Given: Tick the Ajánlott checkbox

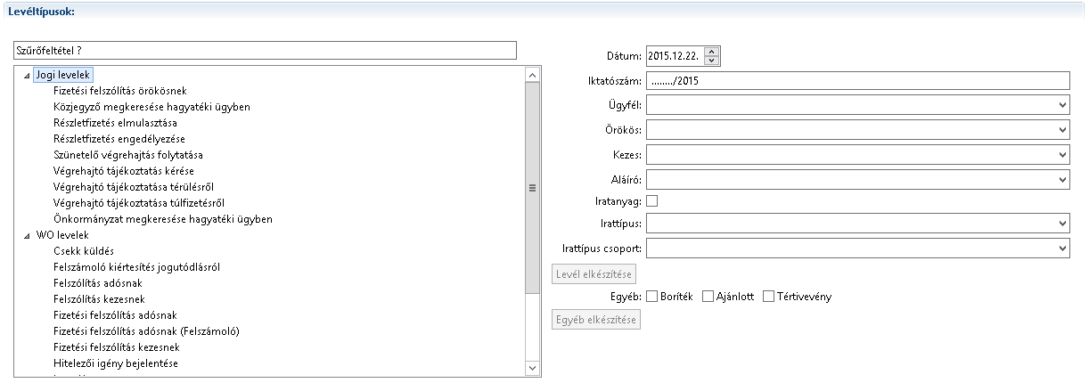Looking at the screenshot, I should (708, 297).
